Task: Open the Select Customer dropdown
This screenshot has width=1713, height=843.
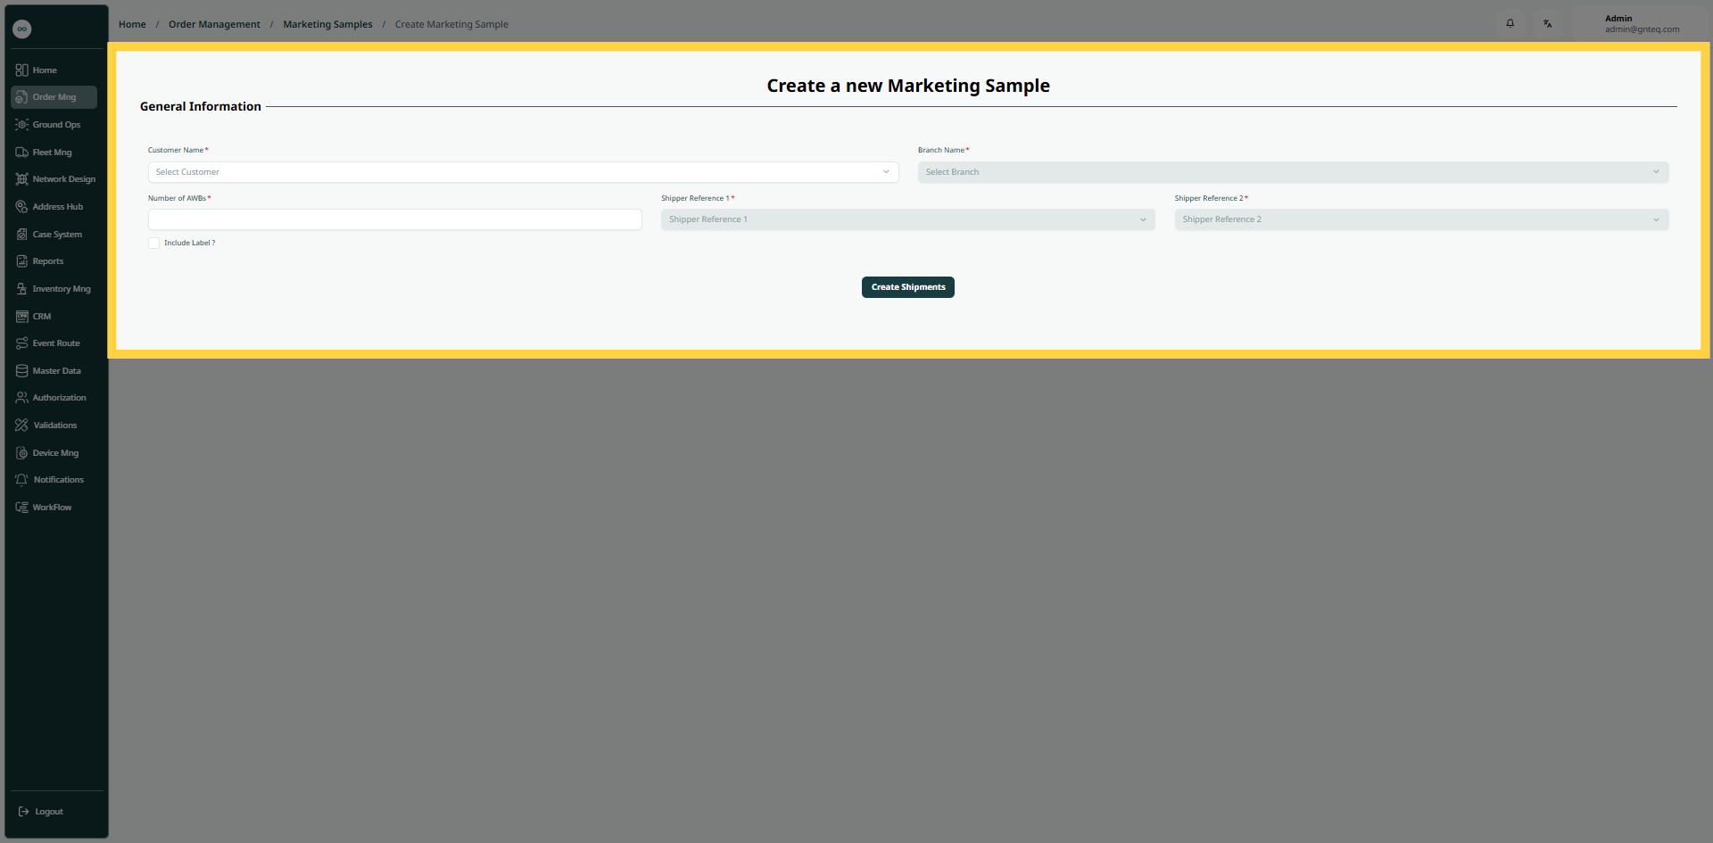Action: point(523,172)
